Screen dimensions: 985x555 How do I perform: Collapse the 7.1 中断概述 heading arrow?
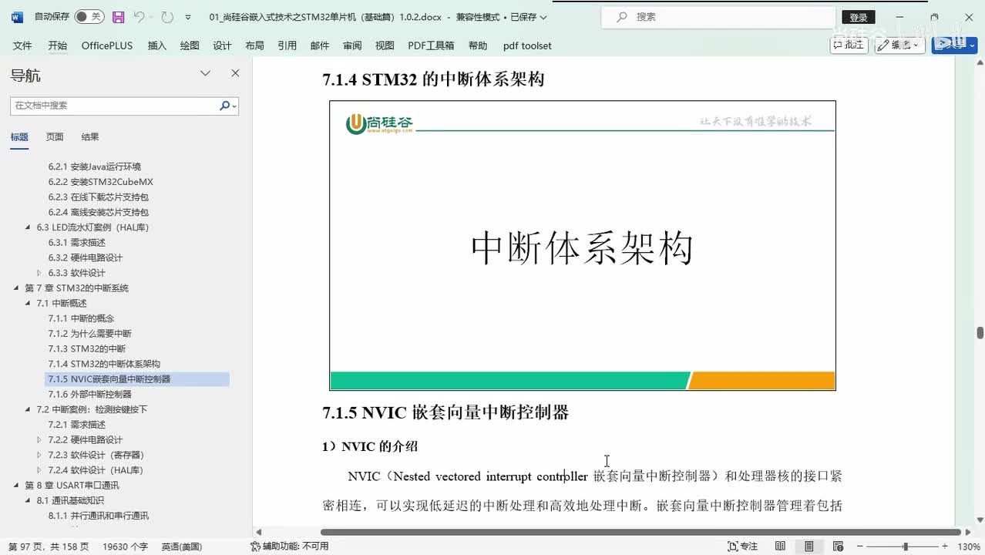[29, 303]
